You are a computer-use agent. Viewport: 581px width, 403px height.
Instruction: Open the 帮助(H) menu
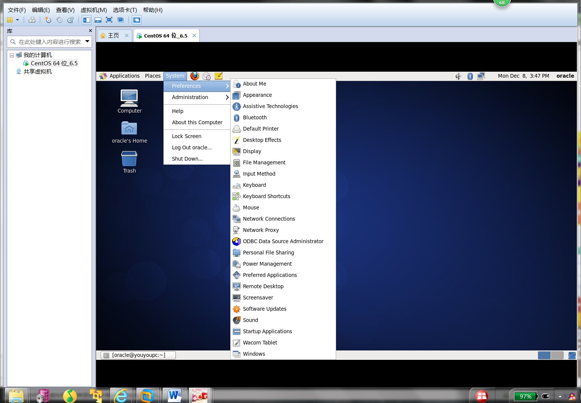pos(153,10)
